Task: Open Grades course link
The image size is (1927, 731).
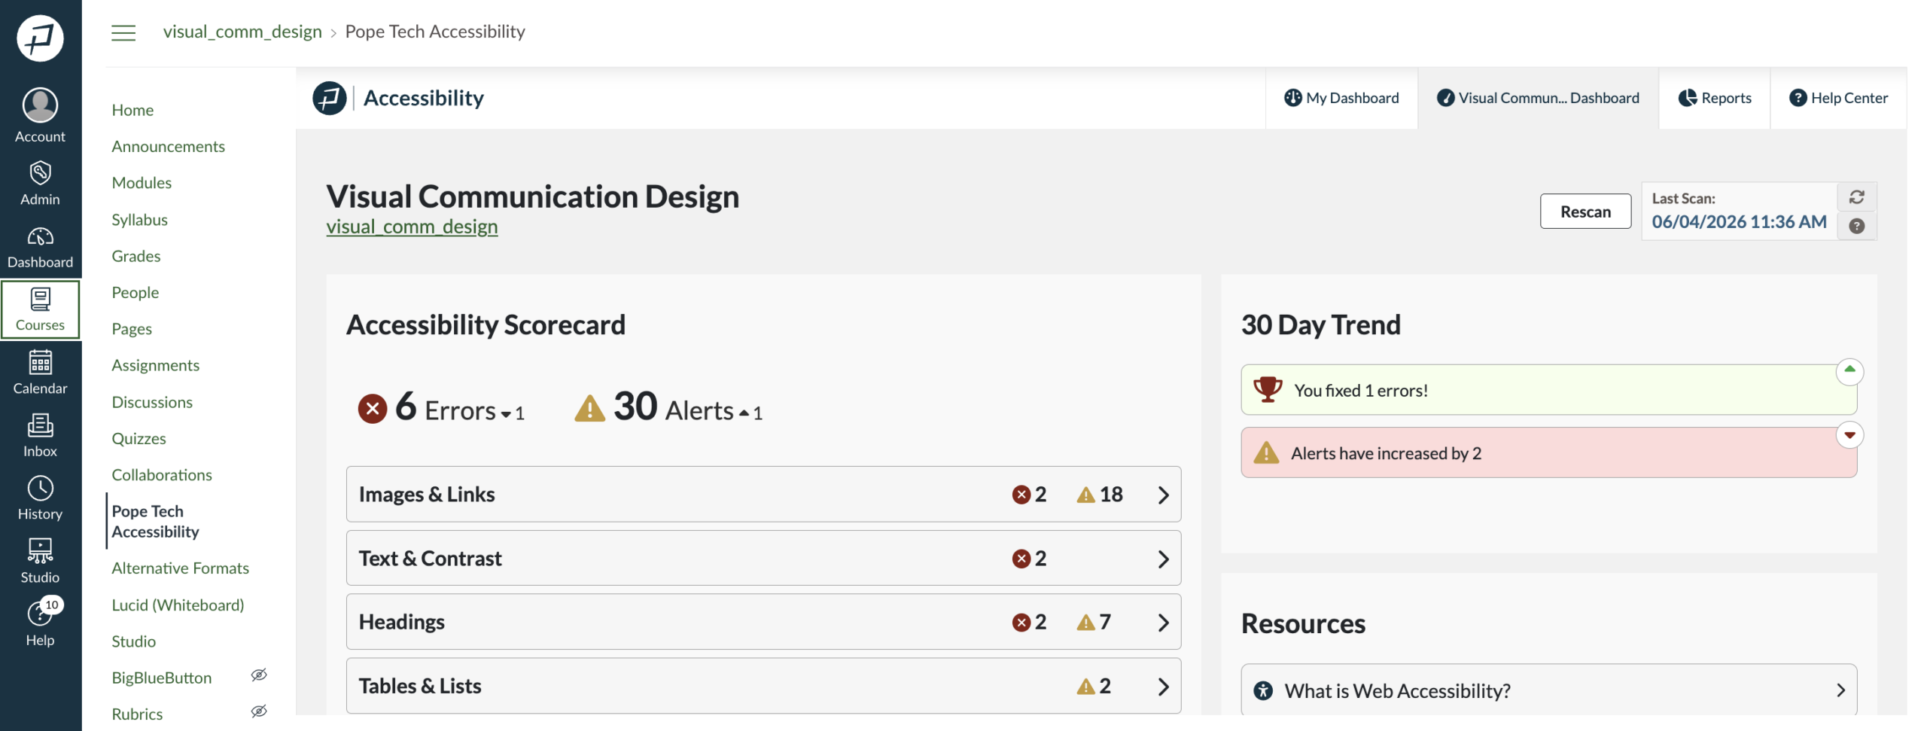Action: click(x=136, y=256)
